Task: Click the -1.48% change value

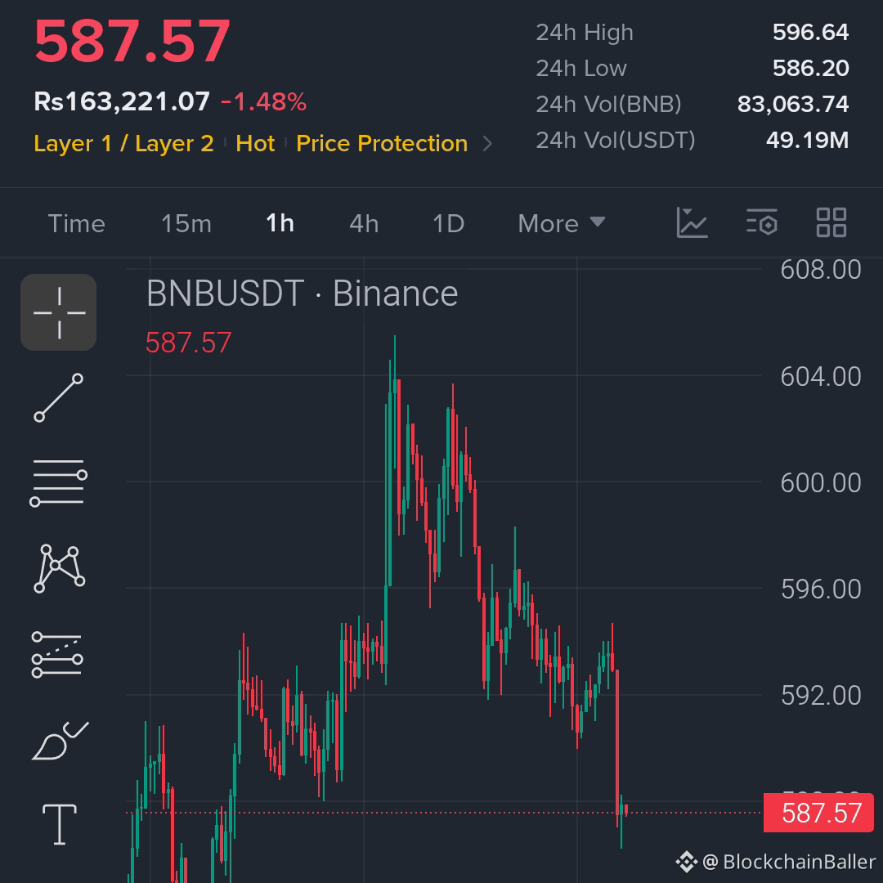Action: (x=263, y=102)
